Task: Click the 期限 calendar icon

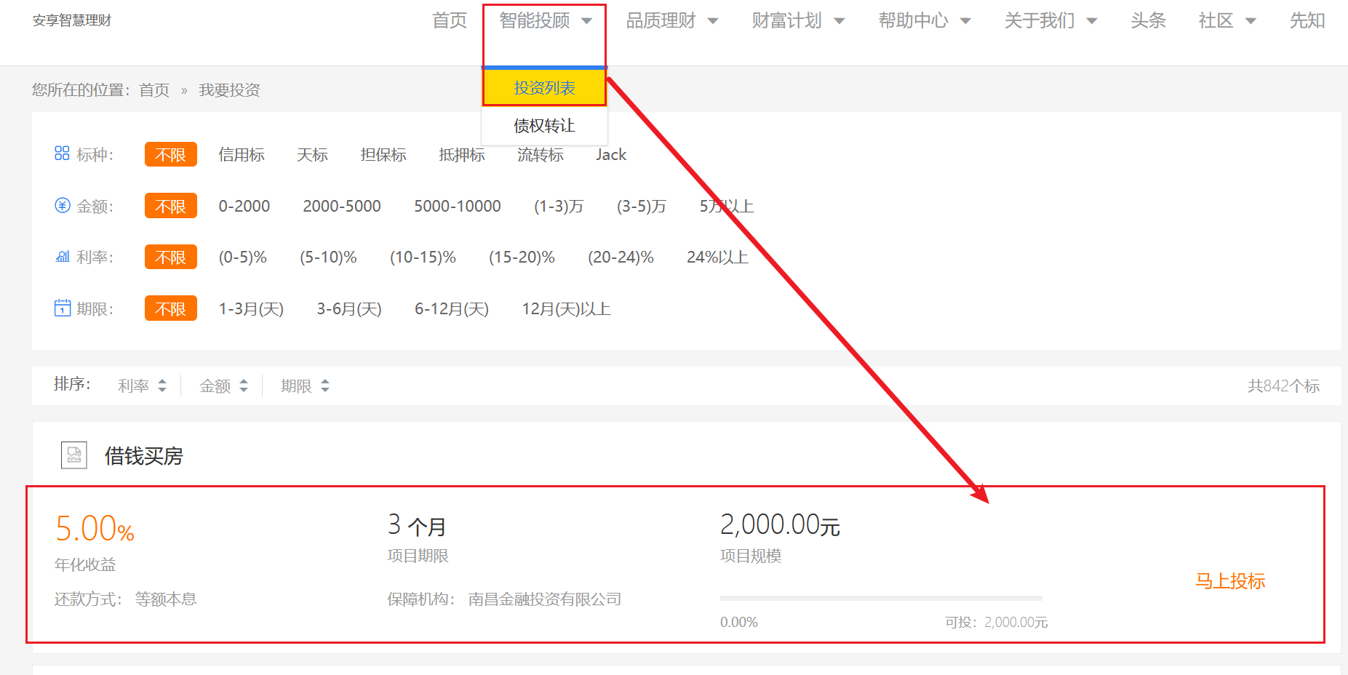Action: (x=63, y=308)
